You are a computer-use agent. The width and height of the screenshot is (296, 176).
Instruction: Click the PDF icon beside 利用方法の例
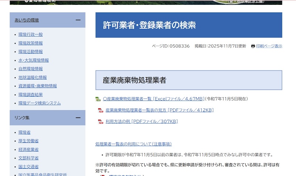tap(101, 122)
